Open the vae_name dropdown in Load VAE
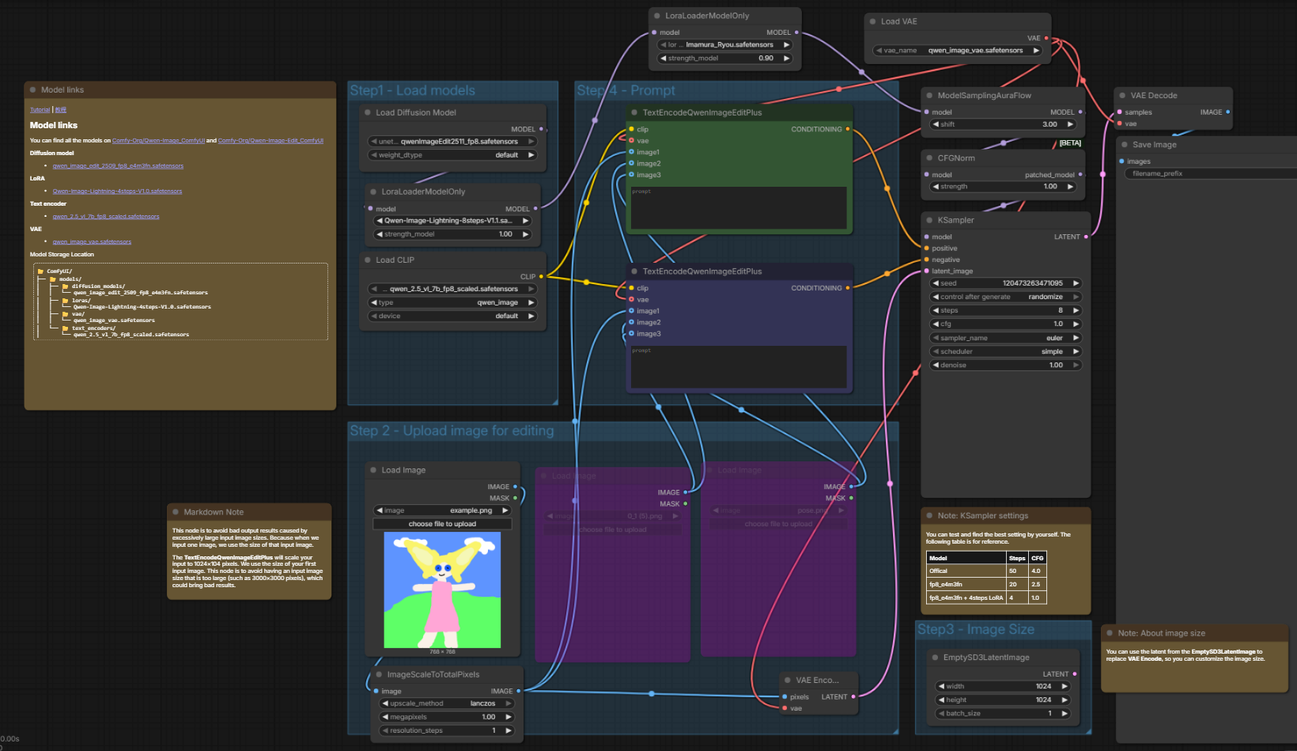Screen dimensions: 1297x751 (x=958, y=51)
